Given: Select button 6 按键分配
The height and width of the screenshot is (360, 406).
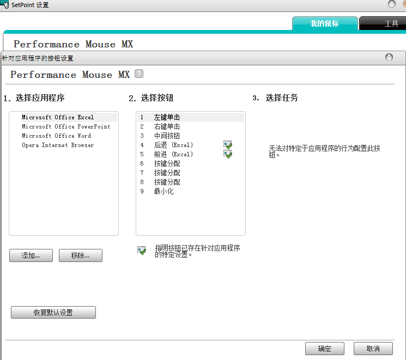Looking at the screenshot, I should (x=191, y=163).
